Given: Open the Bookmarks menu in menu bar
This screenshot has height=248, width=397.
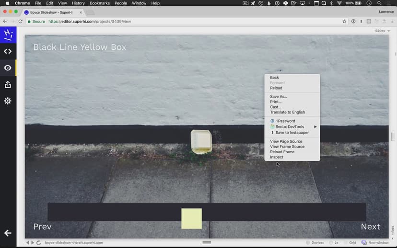Looking at the screenshot, I should (100, 3).
